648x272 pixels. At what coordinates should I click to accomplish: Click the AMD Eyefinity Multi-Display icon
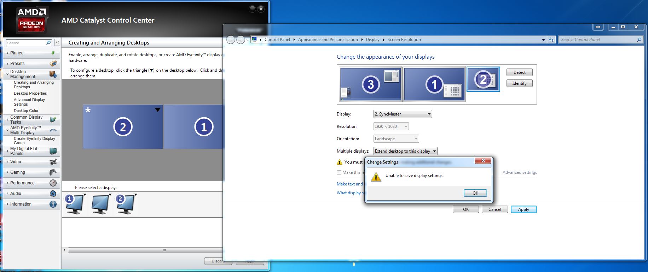click(53, 130)
